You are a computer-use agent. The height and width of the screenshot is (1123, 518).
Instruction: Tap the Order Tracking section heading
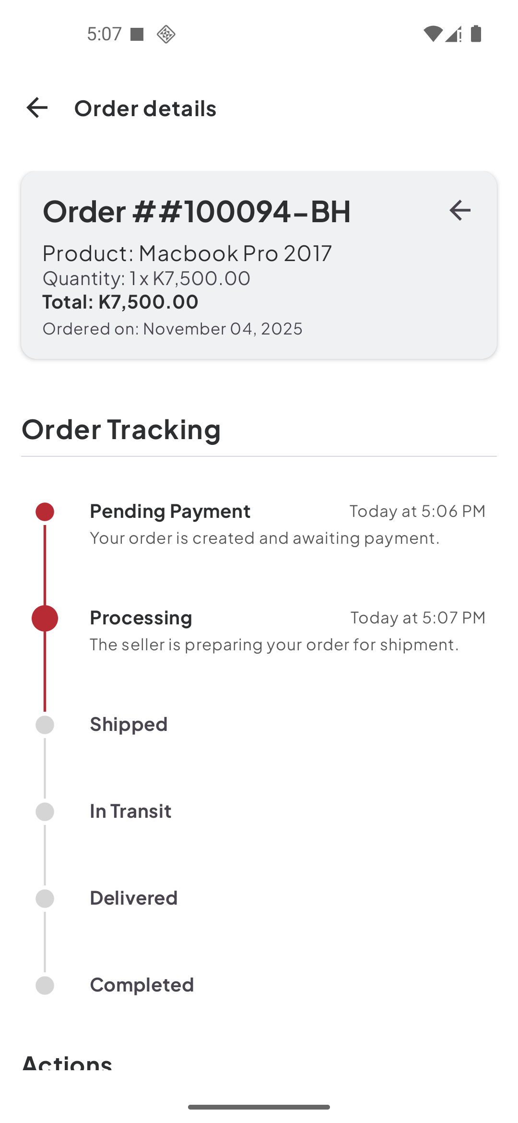coord(121,429)
